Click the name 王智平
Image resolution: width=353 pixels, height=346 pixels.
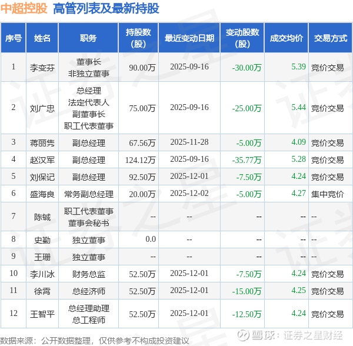(x=42, y=314)
